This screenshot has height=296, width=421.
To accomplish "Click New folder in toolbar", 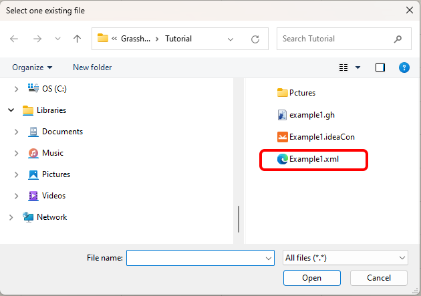I will pyautogui.click(x=92, y=67).
